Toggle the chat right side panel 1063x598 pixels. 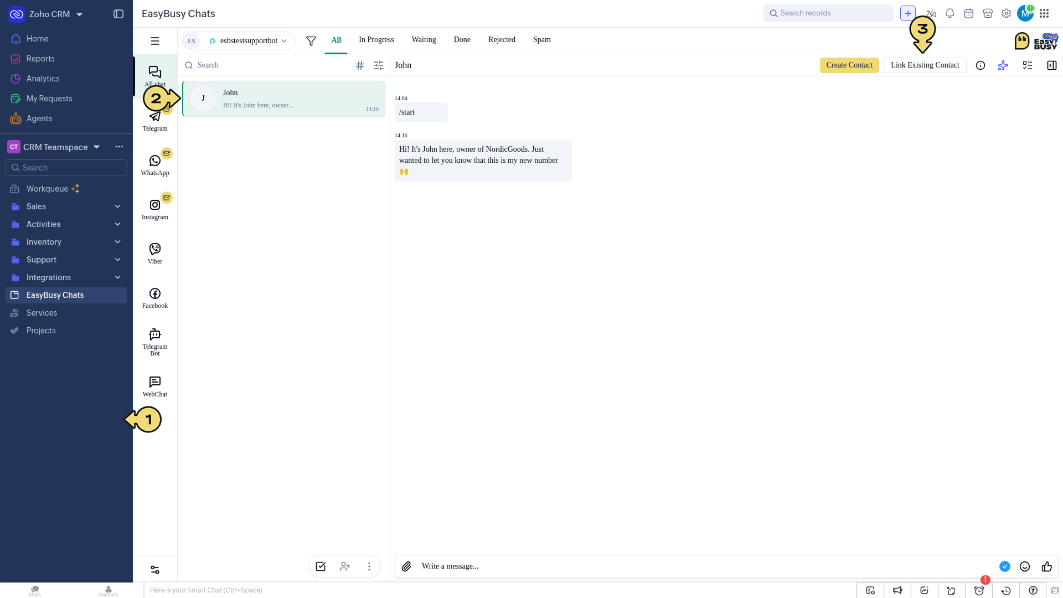pyautogui.click(x=1052, y=65)
